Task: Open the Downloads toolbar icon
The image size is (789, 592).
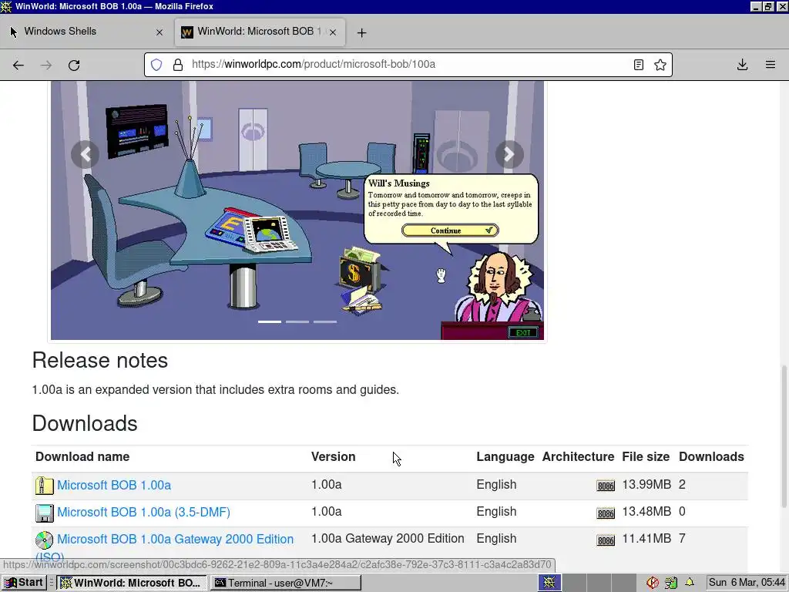Action: pyautogui.click(x=742, y=65)
